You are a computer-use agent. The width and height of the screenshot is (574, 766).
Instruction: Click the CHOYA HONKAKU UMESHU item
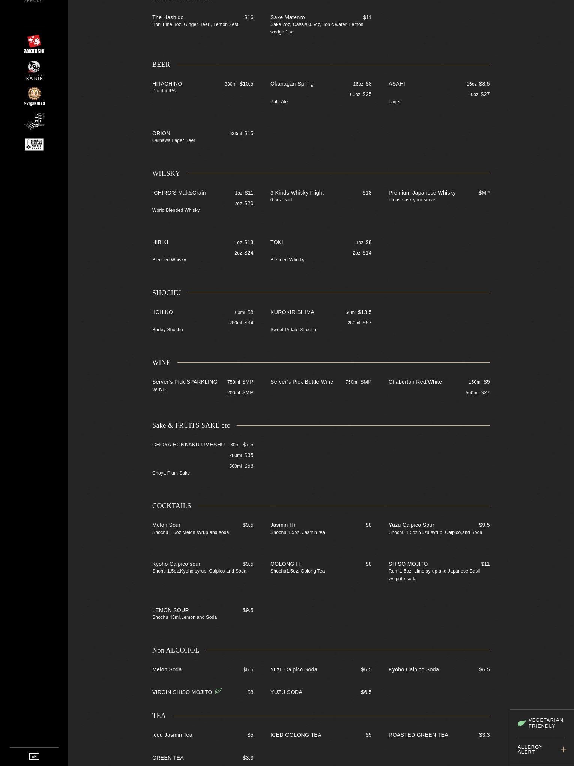189,445
